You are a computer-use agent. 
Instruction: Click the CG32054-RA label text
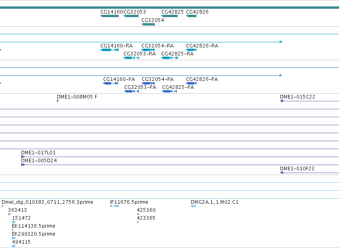click(158, 46)
